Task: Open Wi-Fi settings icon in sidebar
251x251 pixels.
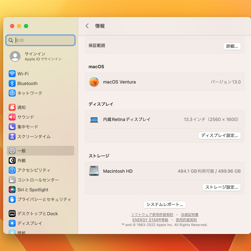Action: (12, 74)
